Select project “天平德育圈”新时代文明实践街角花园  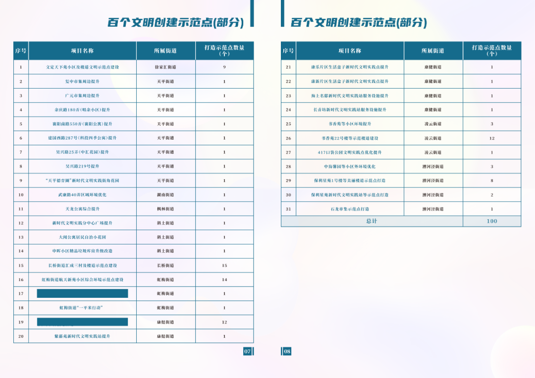click(x=82, y=181)
